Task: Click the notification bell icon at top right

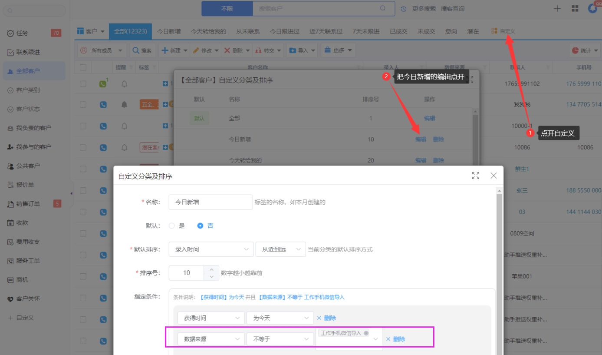Action: (592, 9)
